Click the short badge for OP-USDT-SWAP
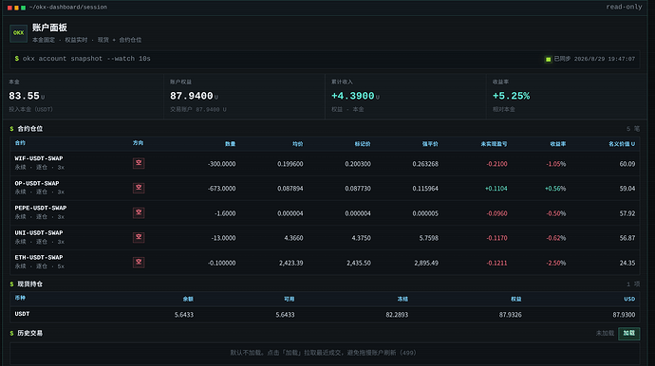655x366 pixels. (x=139, y=188)
